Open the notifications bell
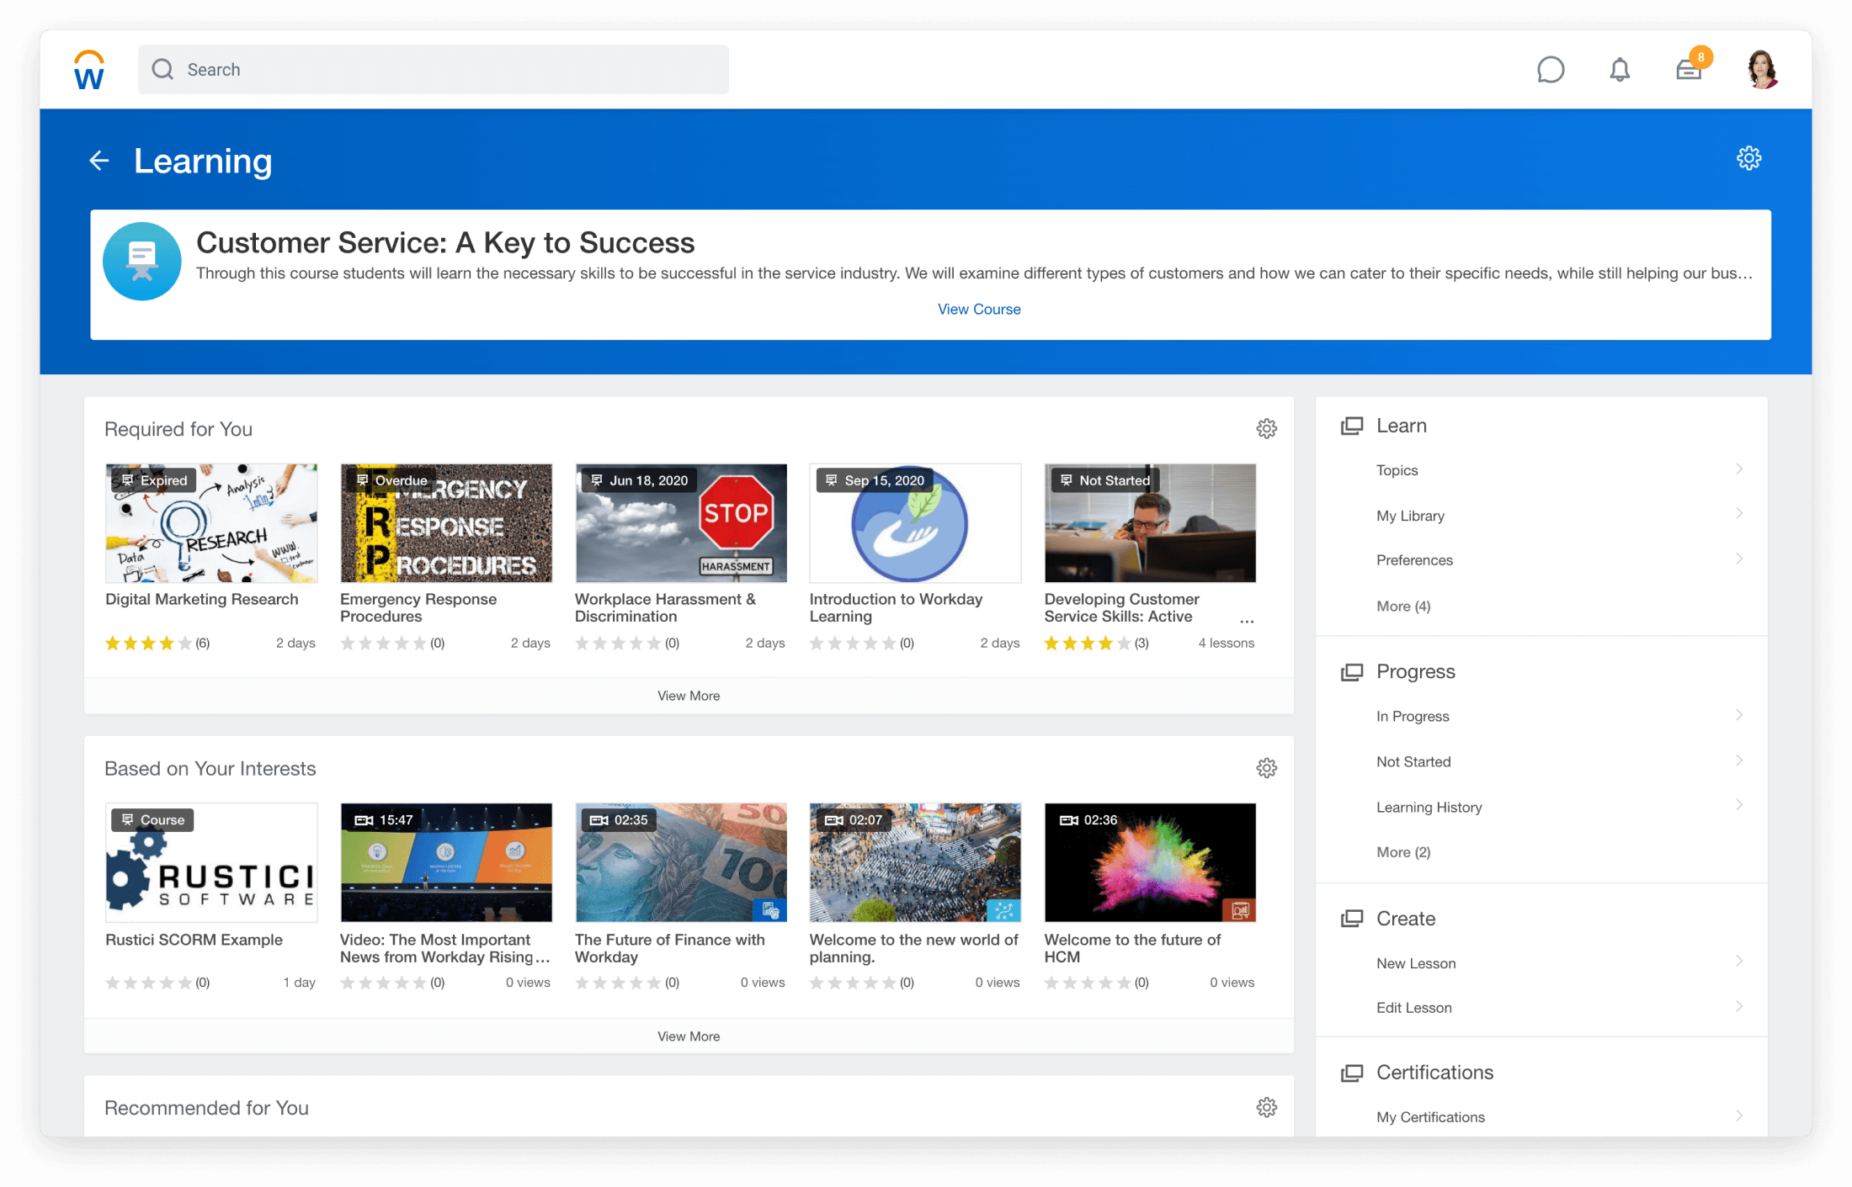This screenshot has width=1852, height=1187. coord(1619,70)
